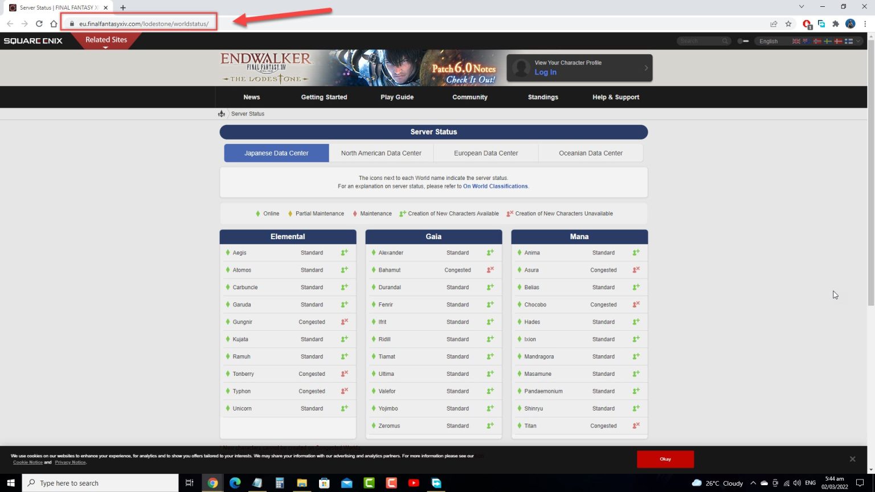Image resolution: width=875 pixels, height=492 pixels.
Task: Click the character profile avatar placeholder
Action: pyautogui.click(x=520, y=68)
